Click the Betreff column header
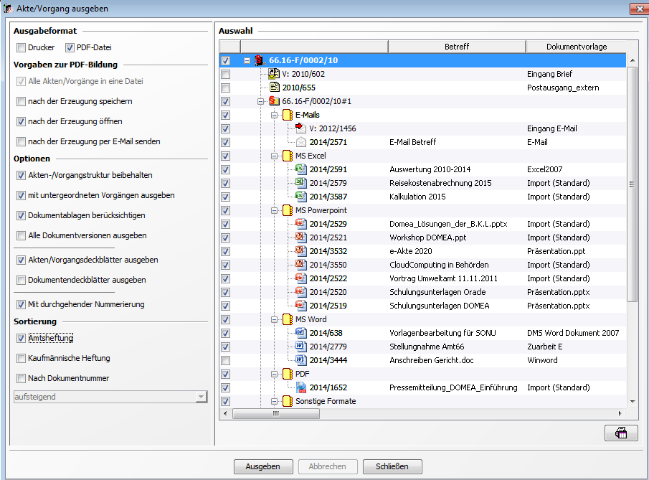Screen dimensions: 649x480 click(x=456, y=47)
